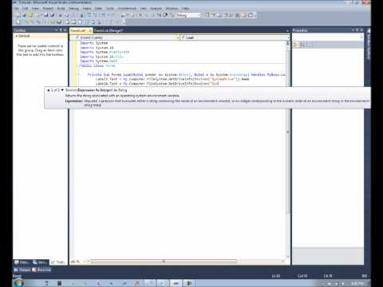
Task: Click the New Project toolbar icon
Action: (x=18, y=15)
